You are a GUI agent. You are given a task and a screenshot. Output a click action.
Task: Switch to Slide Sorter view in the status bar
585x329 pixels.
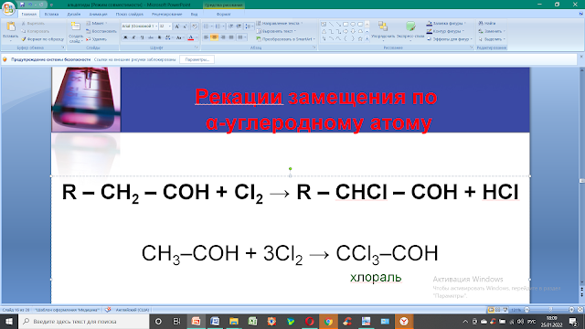pos(497,310)
